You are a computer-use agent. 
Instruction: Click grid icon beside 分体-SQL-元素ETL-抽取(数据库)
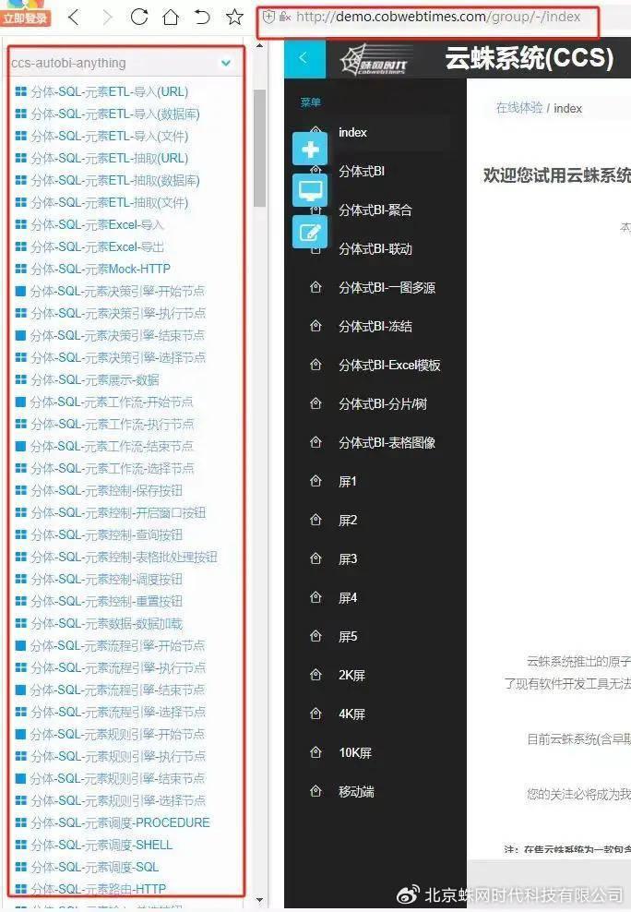pyautogui.click(x=21, y=180)
